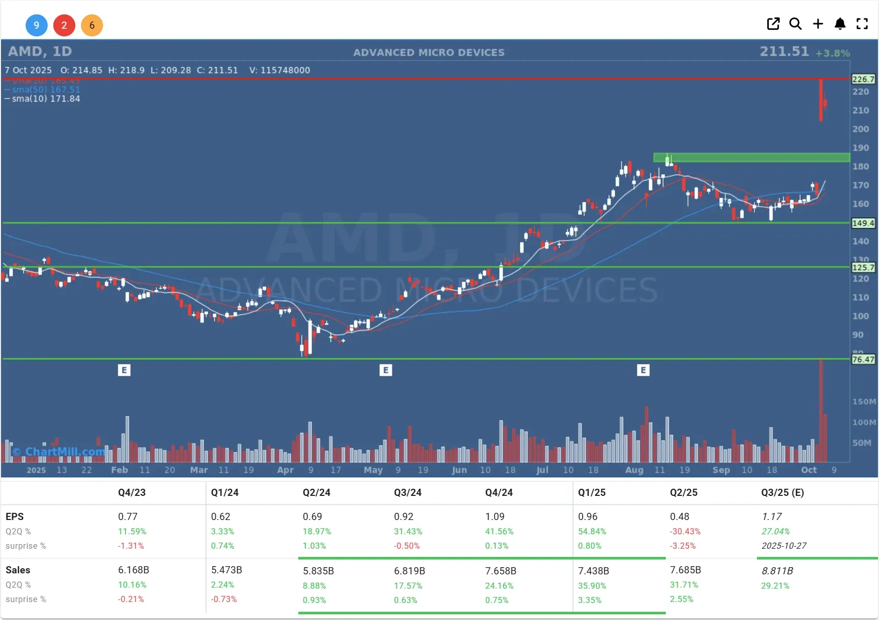
Task: Click the green resistance zone rectangle
Action: 751,157
